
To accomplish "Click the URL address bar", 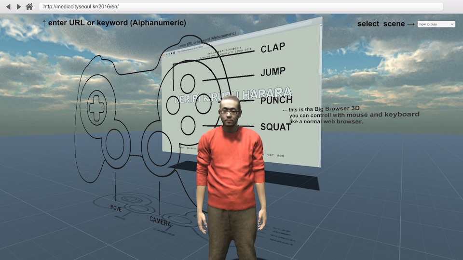I will click(x=241, y=7).
